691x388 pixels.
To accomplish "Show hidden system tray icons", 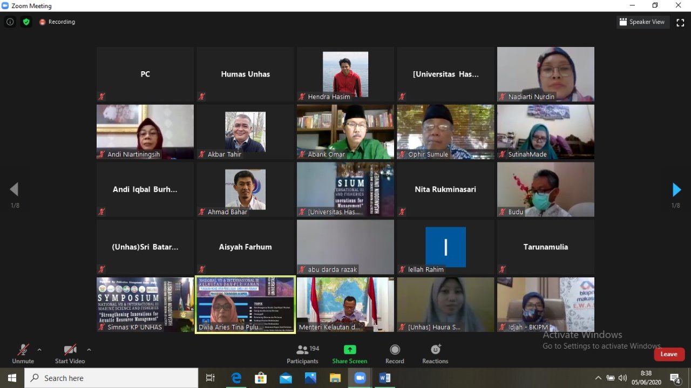I will [598, 378].
